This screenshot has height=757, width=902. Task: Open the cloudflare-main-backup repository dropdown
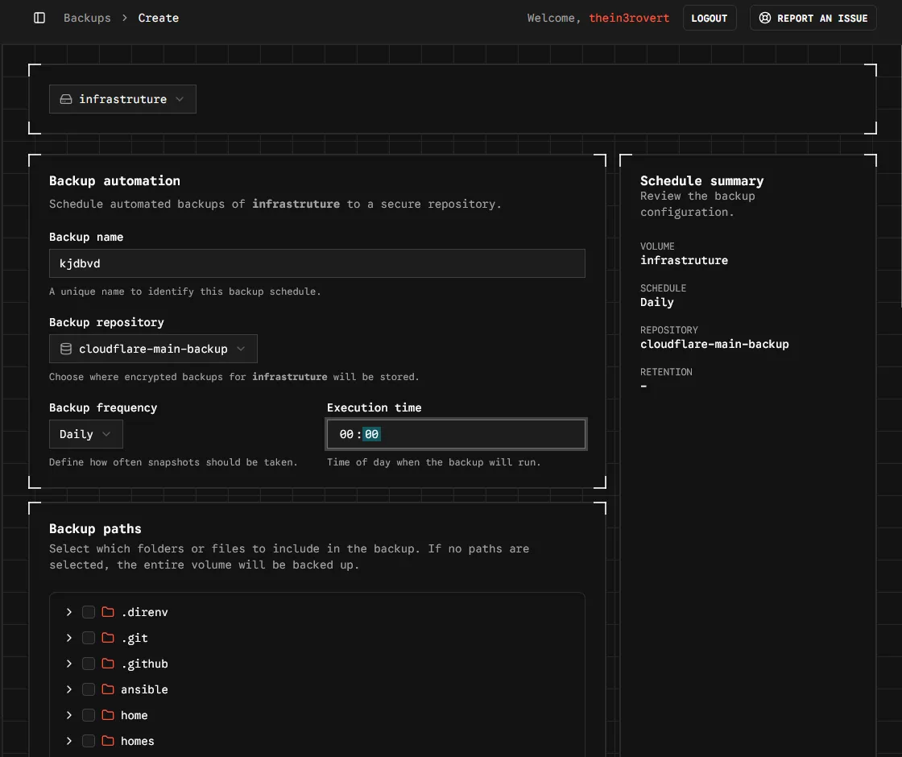point(153,349)
